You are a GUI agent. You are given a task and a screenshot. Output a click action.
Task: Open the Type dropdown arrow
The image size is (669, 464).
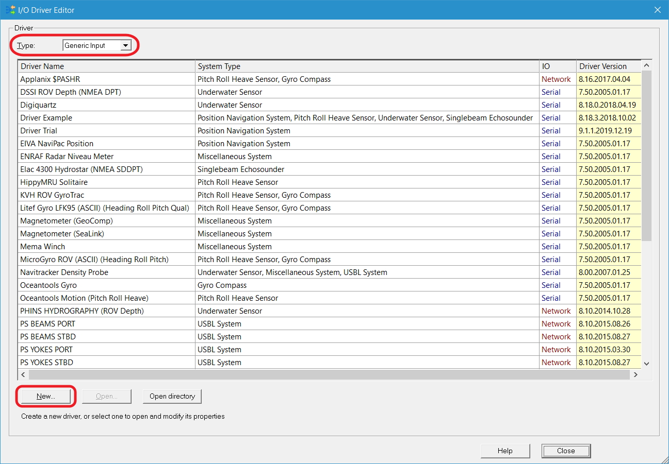pos(125,46)
